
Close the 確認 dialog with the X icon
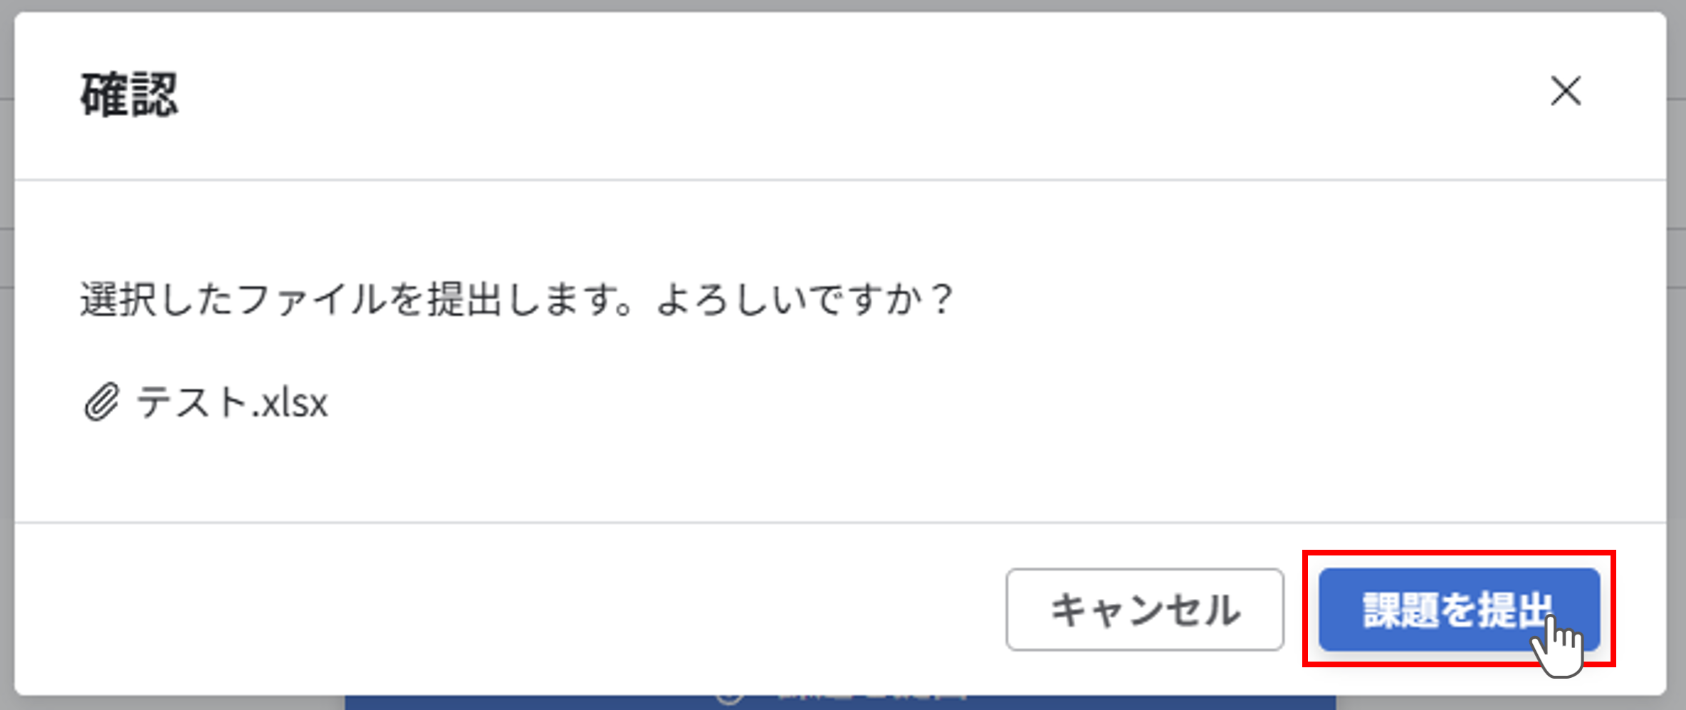point(1566,91)
